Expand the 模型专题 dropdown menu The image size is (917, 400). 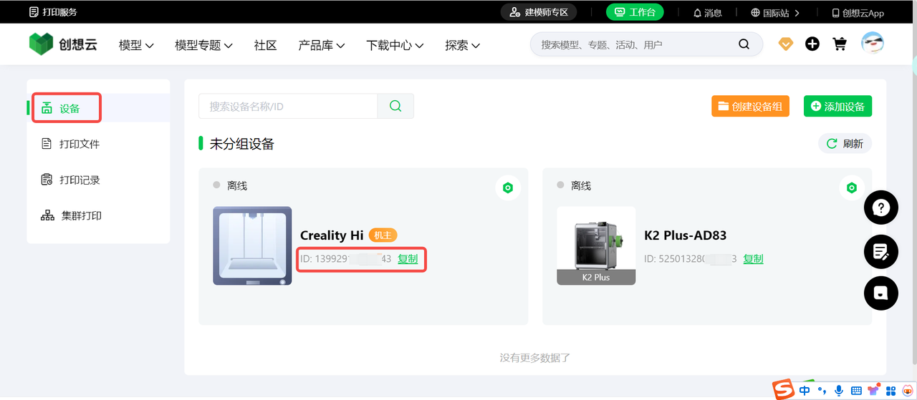[x=203, y=45]
